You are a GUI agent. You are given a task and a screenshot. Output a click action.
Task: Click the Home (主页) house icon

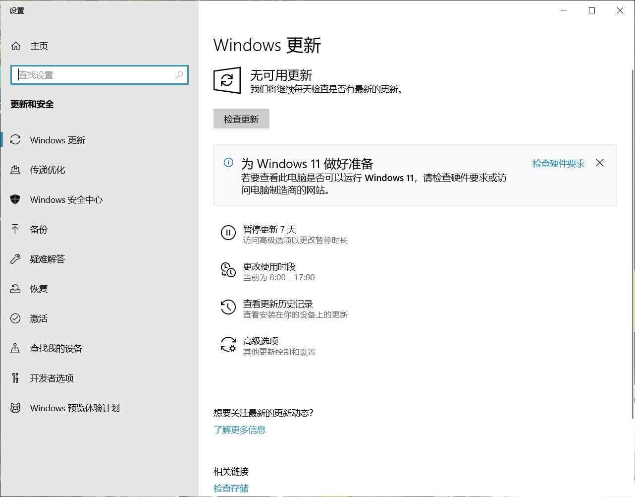pos(16,46)
